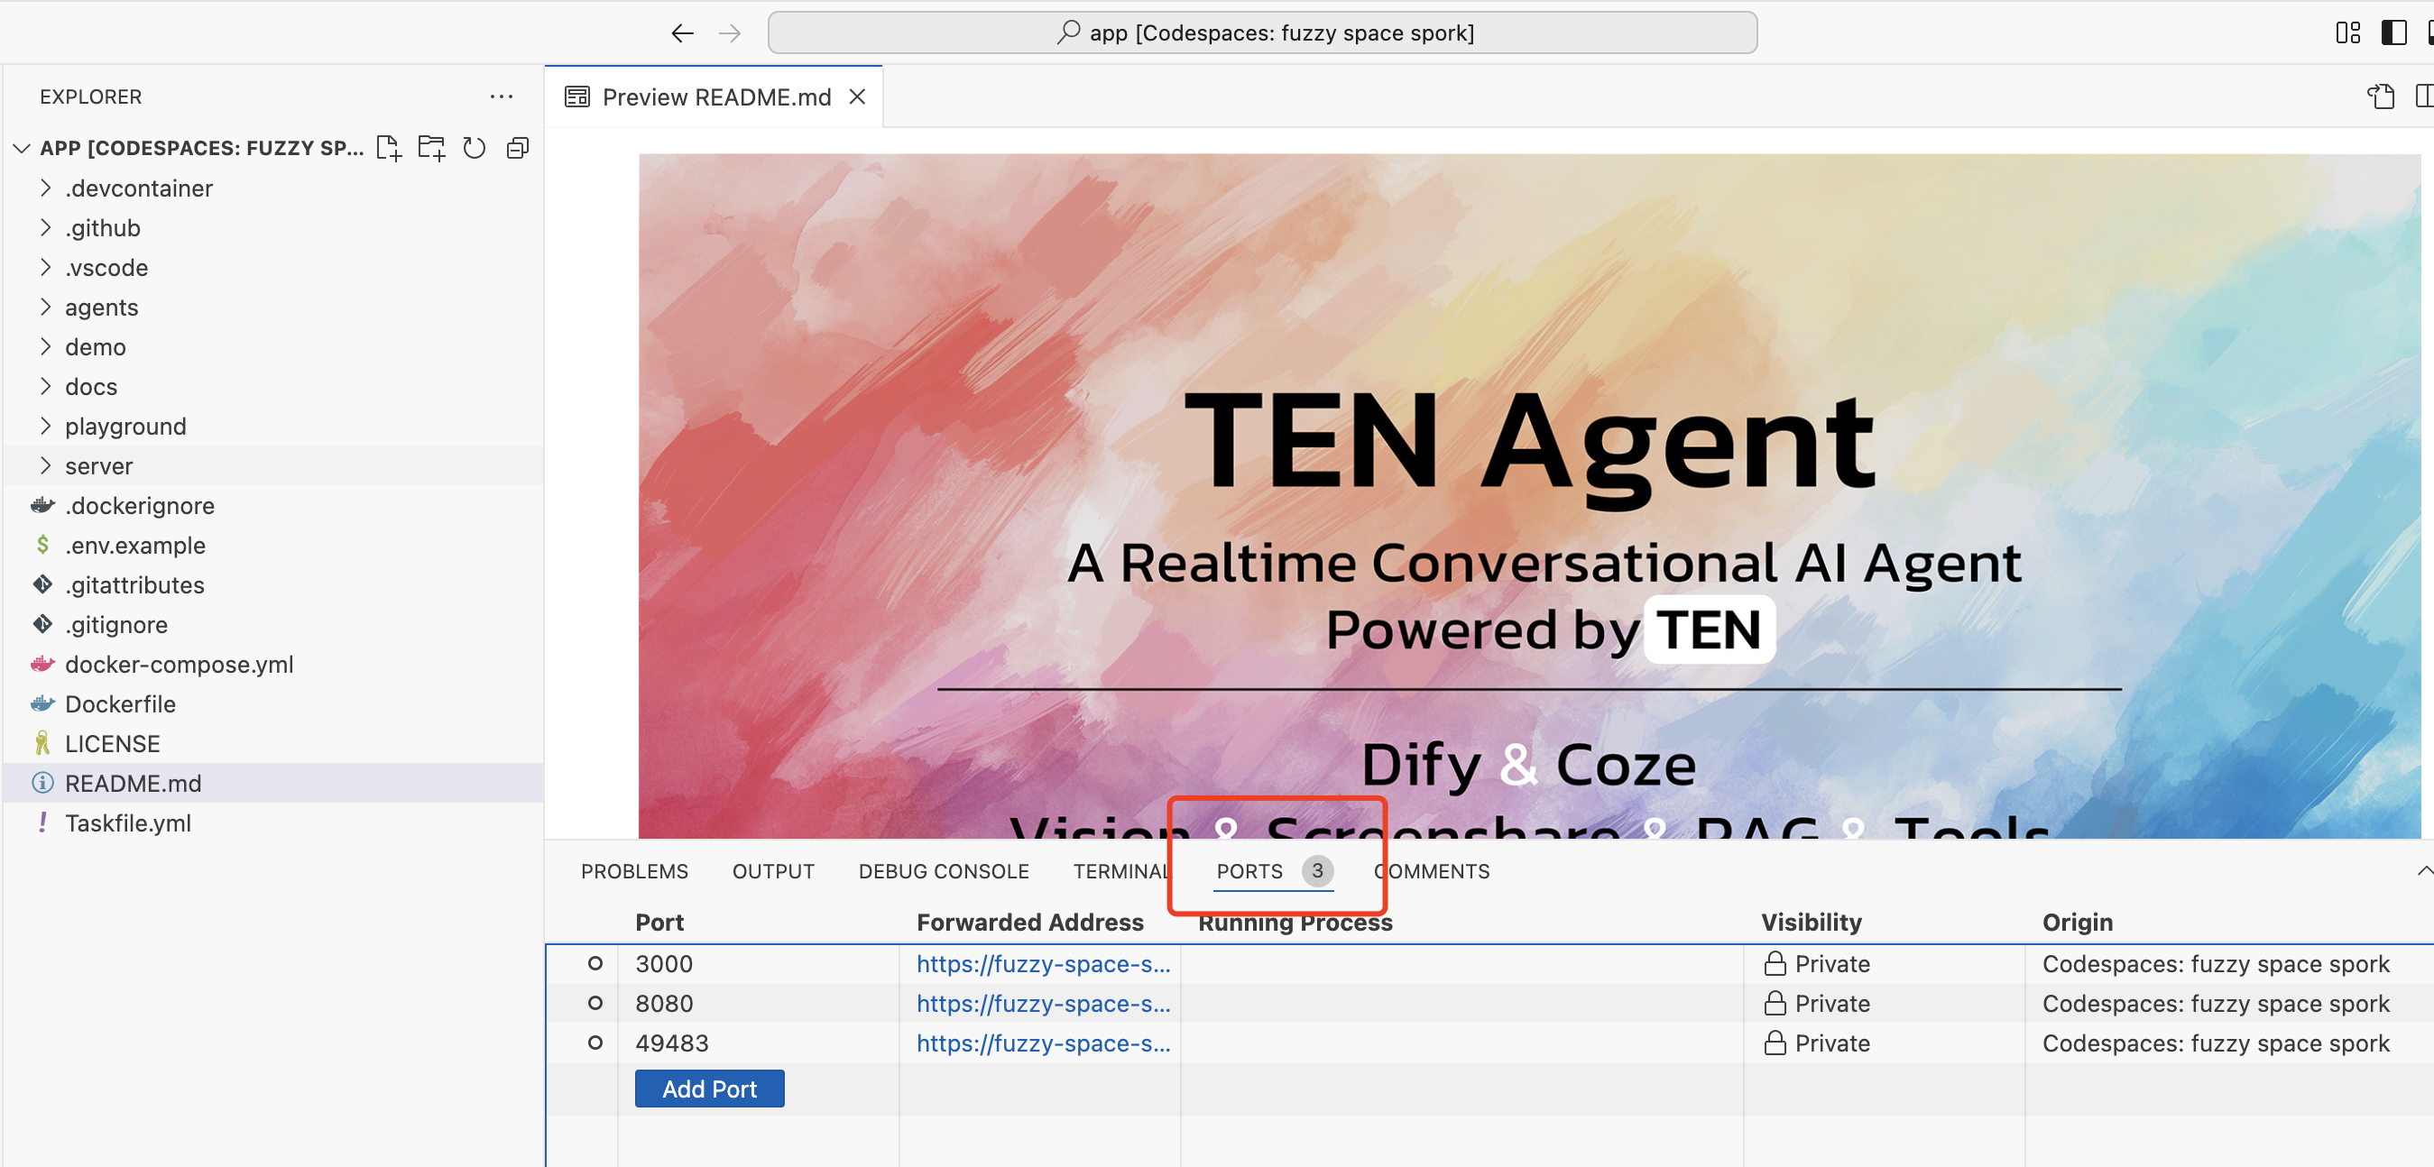Open forwarded address link for port 3000
The height and width of the screenshot is (1167, 2434).
[1043, 964]
